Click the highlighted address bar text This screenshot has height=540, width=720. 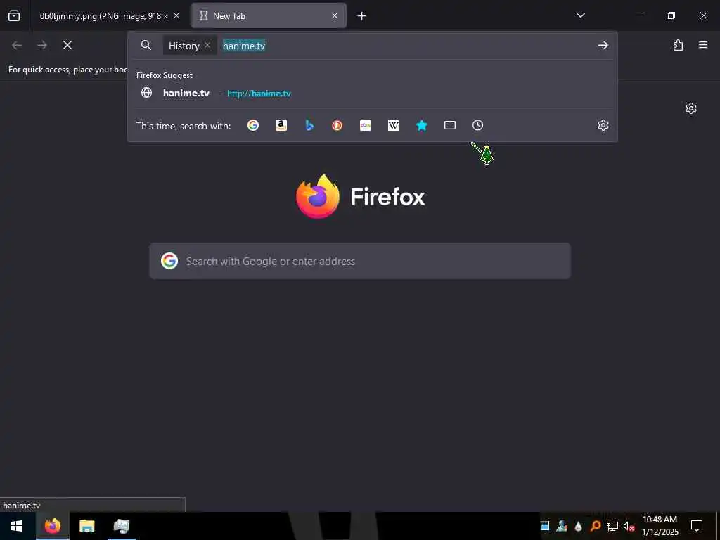pos(244,46)
